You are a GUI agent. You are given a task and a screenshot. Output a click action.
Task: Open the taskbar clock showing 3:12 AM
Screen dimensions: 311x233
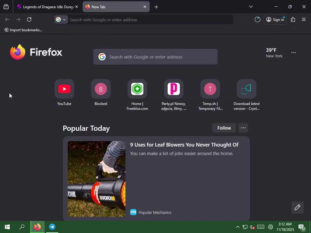[x=285, y=227]
